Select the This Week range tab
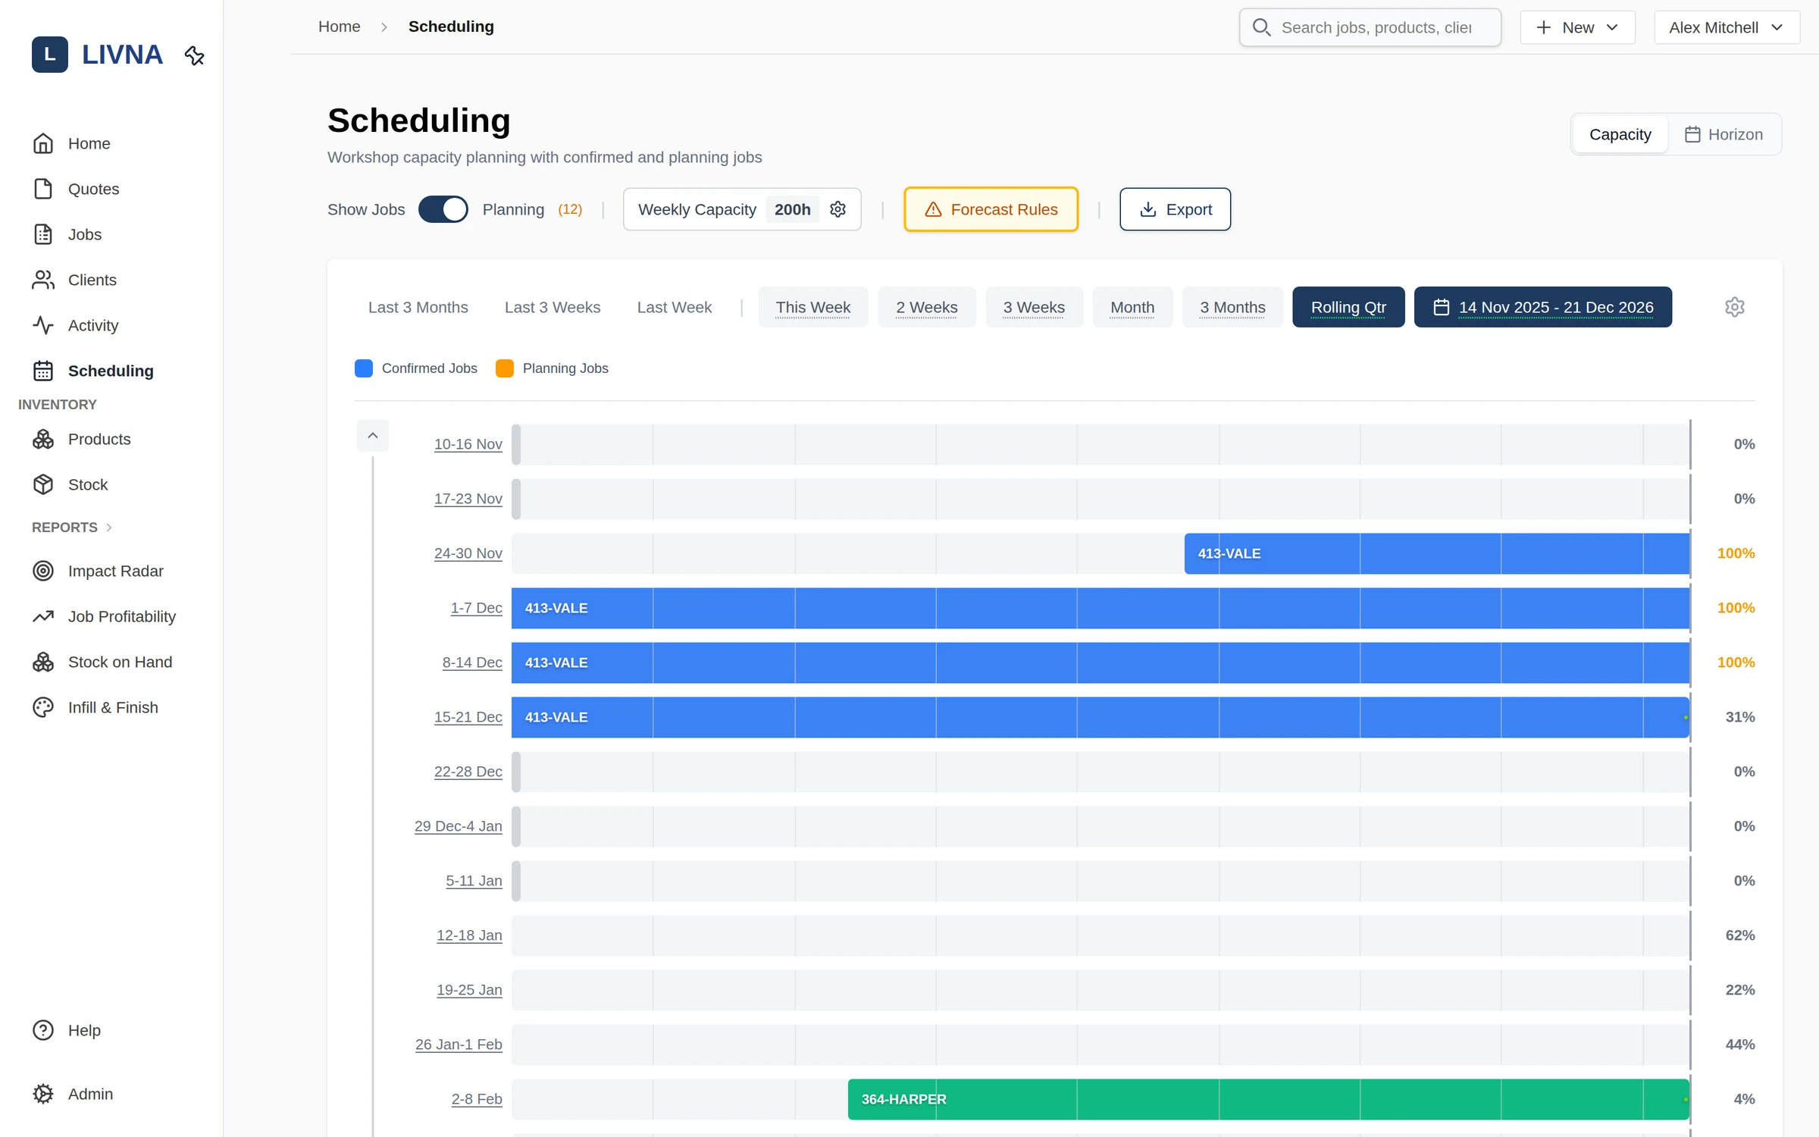This screenshot has height=1137, width=1819. [x=813, y=307]
